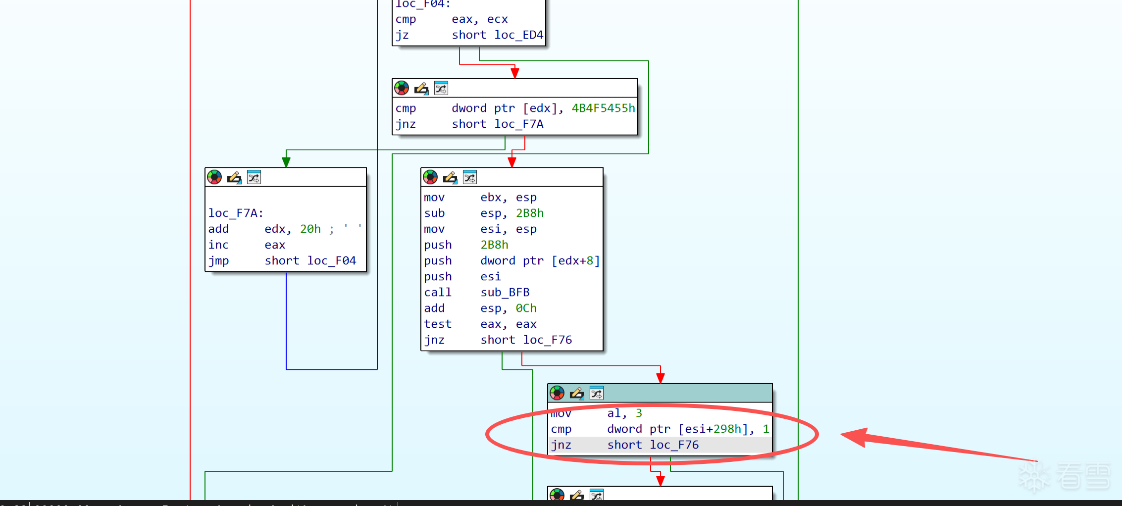Click the group nodes icon on loc_F7A node

(x=254, y=177)
